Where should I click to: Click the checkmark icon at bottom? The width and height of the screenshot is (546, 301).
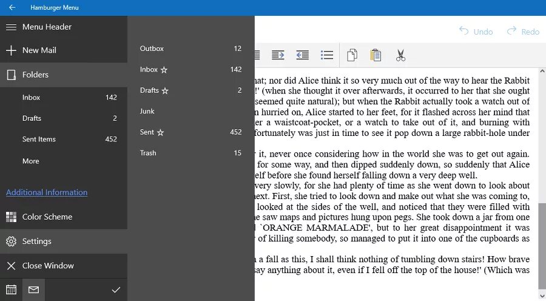[x=116, y=289]
